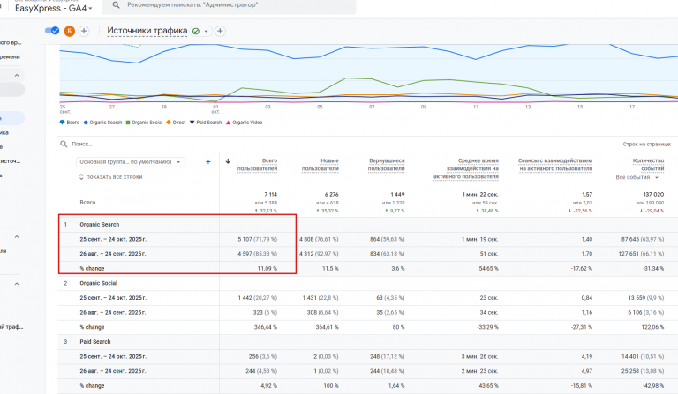This screenshot has width=678, height=394.
Task: Add a comparison with plus beside Б badge
Action: (84, 31)
